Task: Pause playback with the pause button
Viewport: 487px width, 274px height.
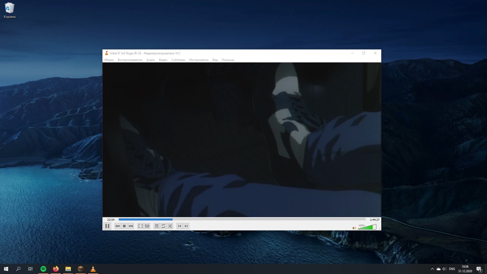Action: [x=107, y=226]
